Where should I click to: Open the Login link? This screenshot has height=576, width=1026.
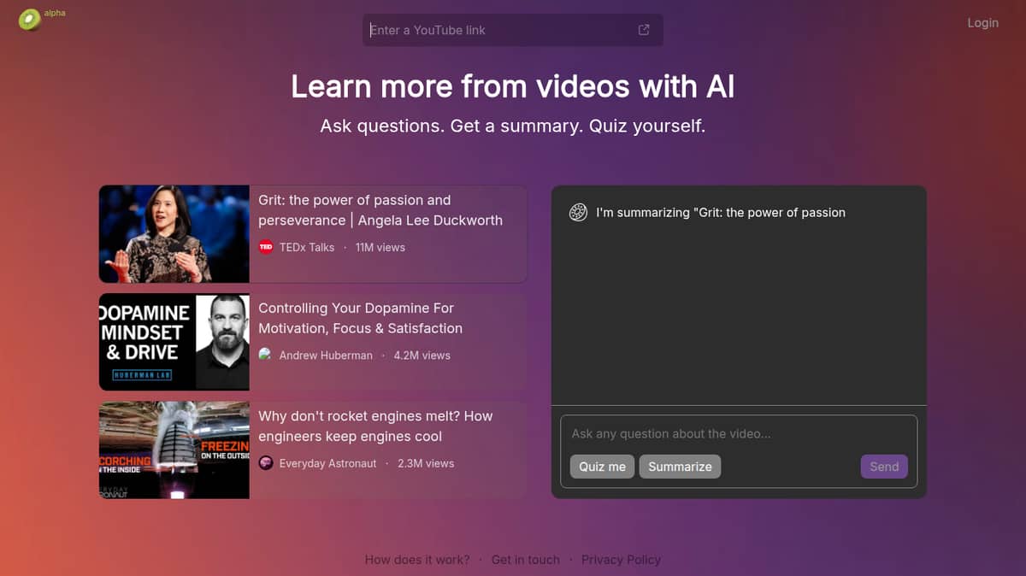pos(982,23)
